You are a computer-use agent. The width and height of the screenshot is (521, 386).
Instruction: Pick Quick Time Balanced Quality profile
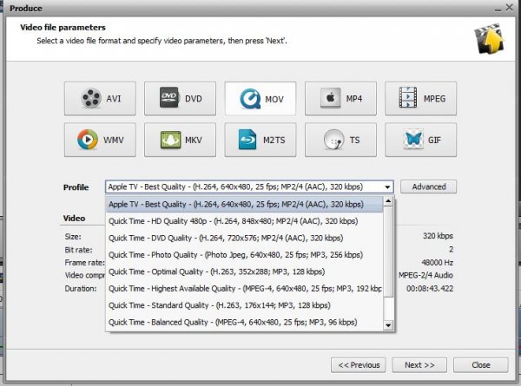(x=244, y=323)
